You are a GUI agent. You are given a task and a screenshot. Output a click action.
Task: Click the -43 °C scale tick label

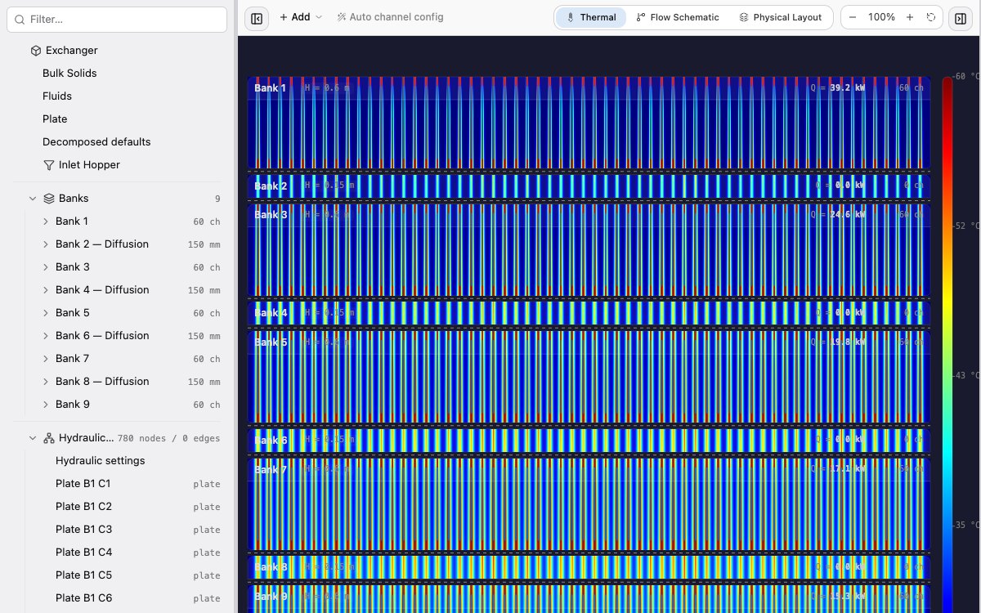point(967,375)
